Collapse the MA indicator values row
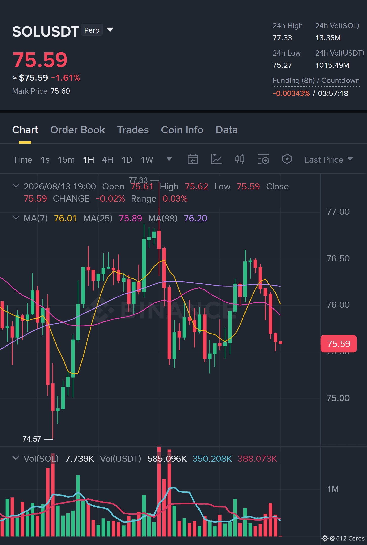This screenshot has height=545, width=367. [16, 218]
